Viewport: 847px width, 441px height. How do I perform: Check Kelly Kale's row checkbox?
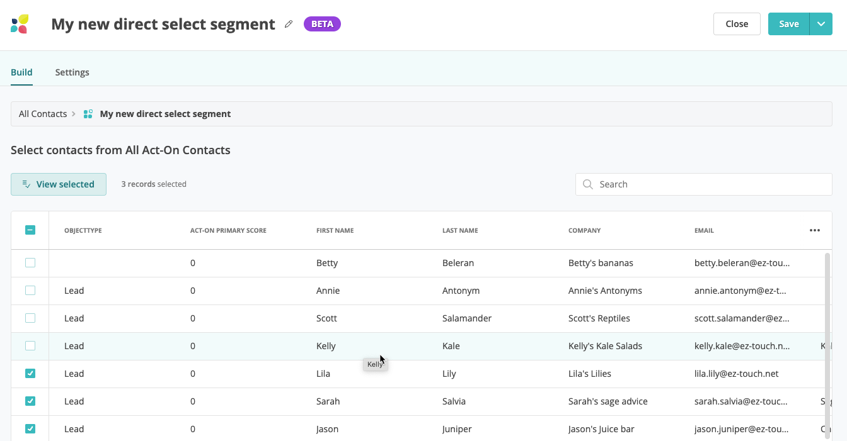coord(30,346)
